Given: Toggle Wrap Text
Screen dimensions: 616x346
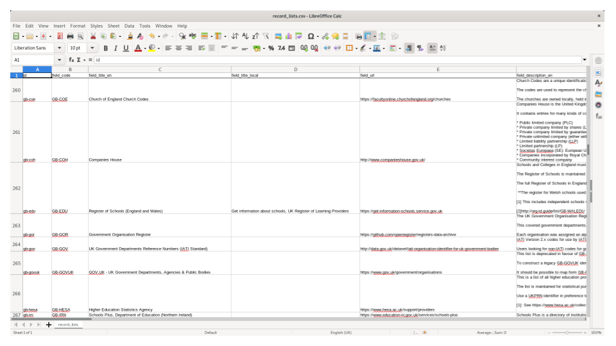Looking at the screenshot, I should tap(201, 48).
